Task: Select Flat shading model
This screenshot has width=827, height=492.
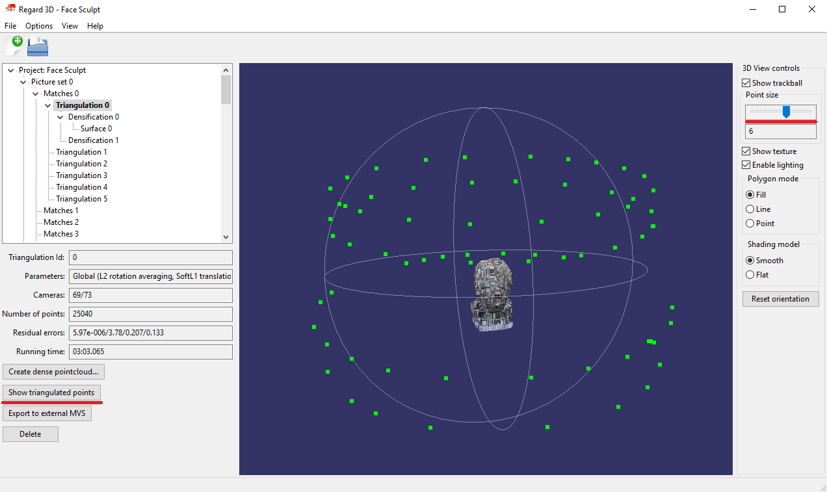Action: (x=750, y=274)
